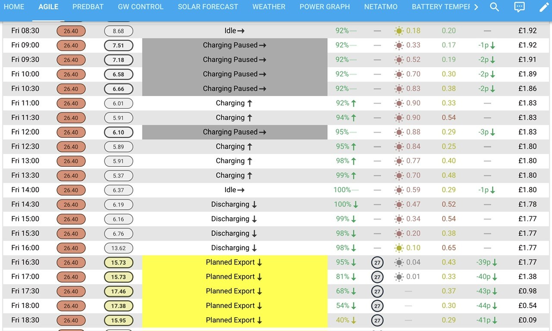Click the 8.68 export rate pill

[x=119, y=31]
